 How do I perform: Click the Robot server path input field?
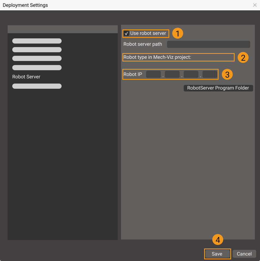(208, 44)
